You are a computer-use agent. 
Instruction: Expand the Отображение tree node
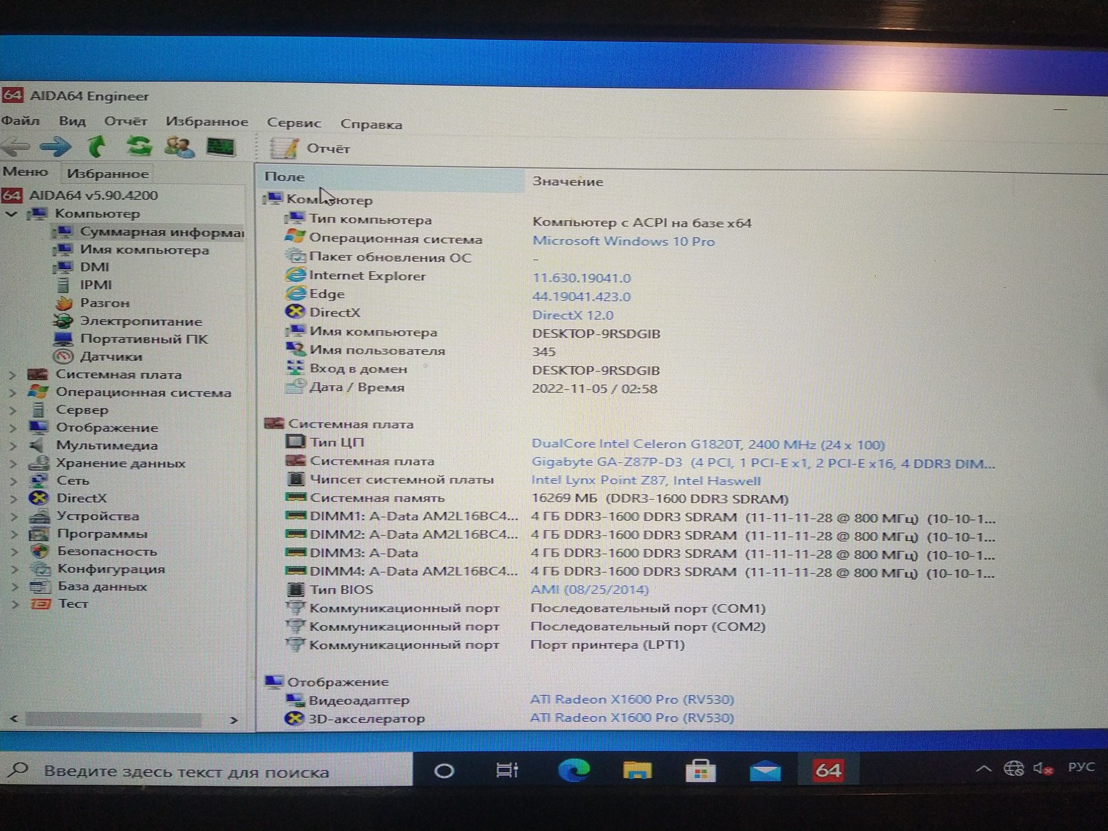[12, 428]
